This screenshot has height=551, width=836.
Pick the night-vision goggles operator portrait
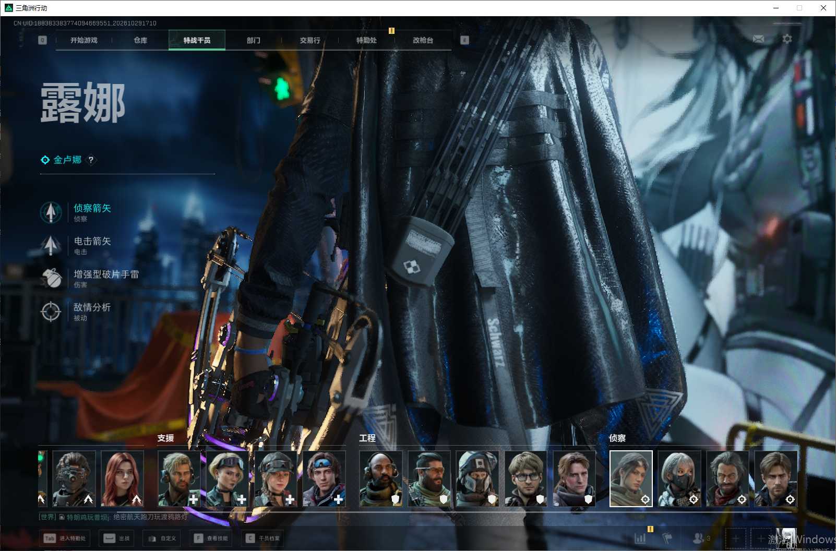click(74, 478)
